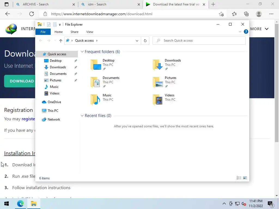Click the Search Quick access field
This screenshot has width=279, height=209.
(199, 41)
